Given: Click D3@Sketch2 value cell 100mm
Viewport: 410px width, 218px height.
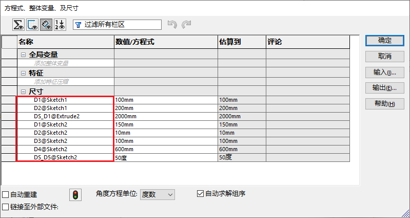Looking at the screenshot, I should (x=166, y=141).
